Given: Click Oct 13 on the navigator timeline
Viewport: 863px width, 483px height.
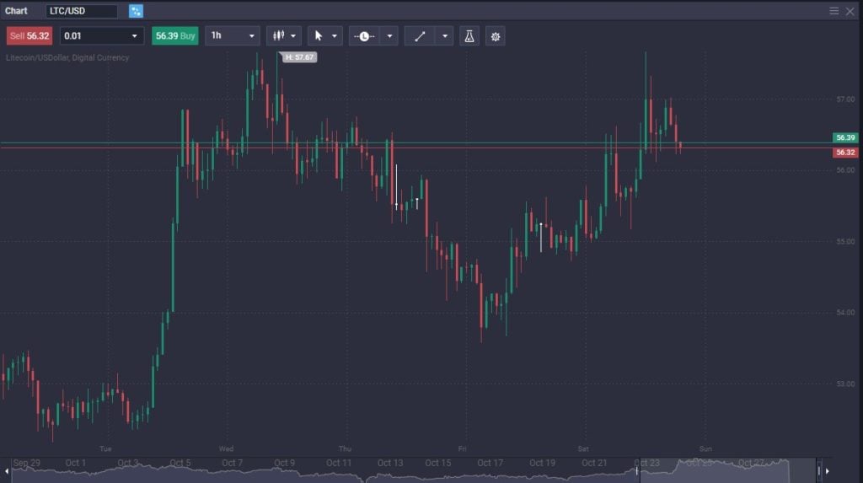Looking at the screenshot, I should [390, 463].
